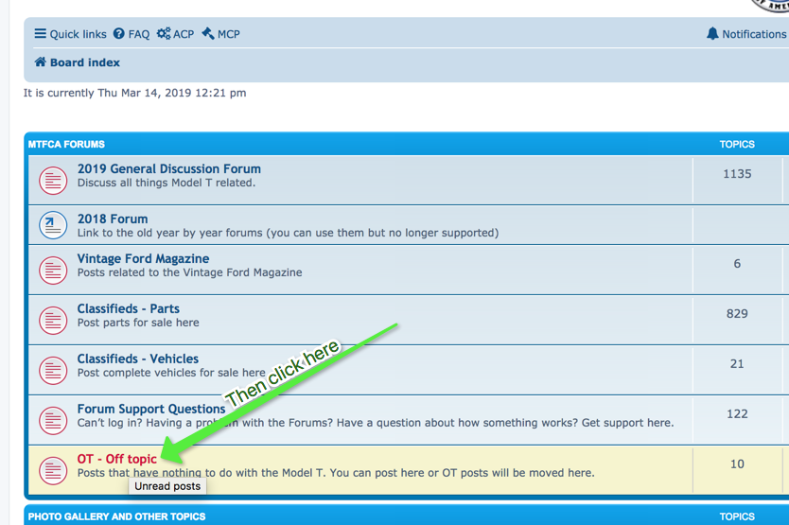Open the OT - Off topic forum
This screenshot has width=789, height=525.
click(117, 459)
